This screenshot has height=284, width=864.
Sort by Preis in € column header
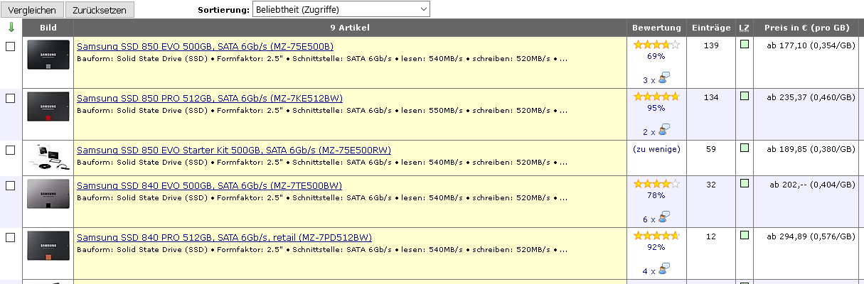pyautogui.click(x=807, y=28)
